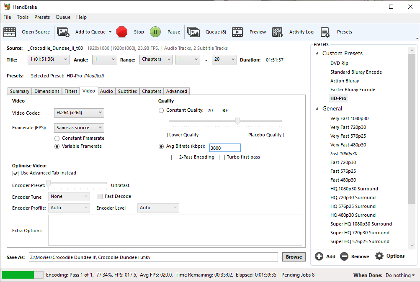Click the Browse button
The image size is (420, 282).
click(x=294, y=257)
